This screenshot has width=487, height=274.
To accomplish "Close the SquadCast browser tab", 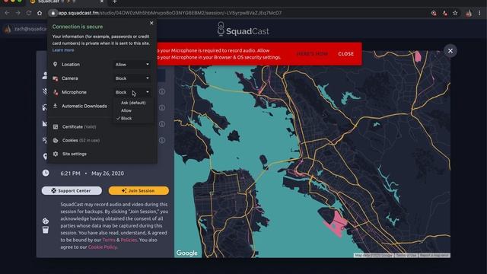I will pyautogui.click(x=101, y=2).
